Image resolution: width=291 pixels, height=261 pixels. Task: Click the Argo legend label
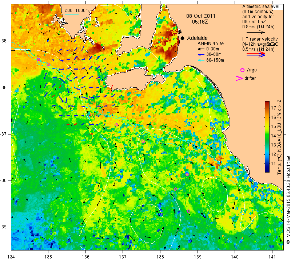point(252,70)
